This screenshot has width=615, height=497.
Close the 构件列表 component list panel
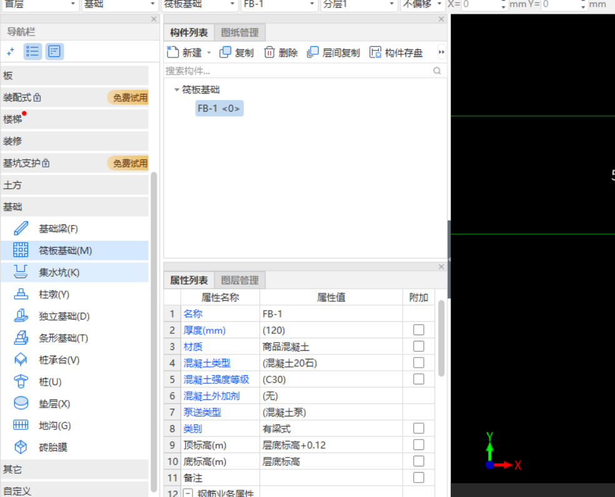tap(441, 19)
